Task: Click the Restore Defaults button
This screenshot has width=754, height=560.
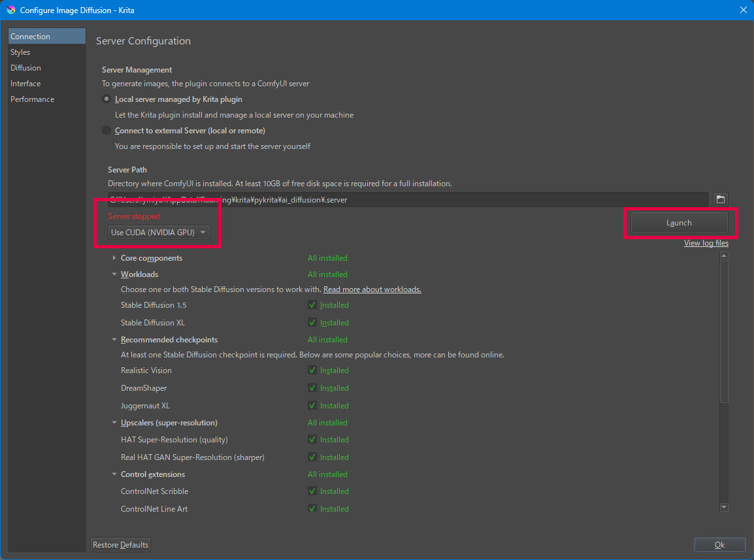Action: tap(120, 544)
